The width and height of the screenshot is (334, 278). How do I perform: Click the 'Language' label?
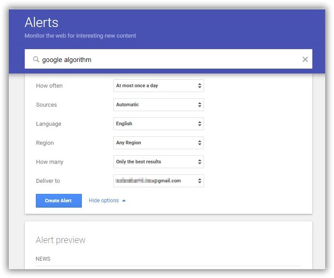point(49,124)
